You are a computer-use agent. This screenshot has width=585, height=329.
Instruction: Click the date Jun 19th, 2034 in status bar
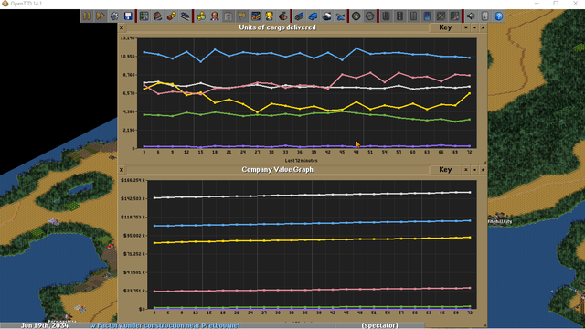45,325
